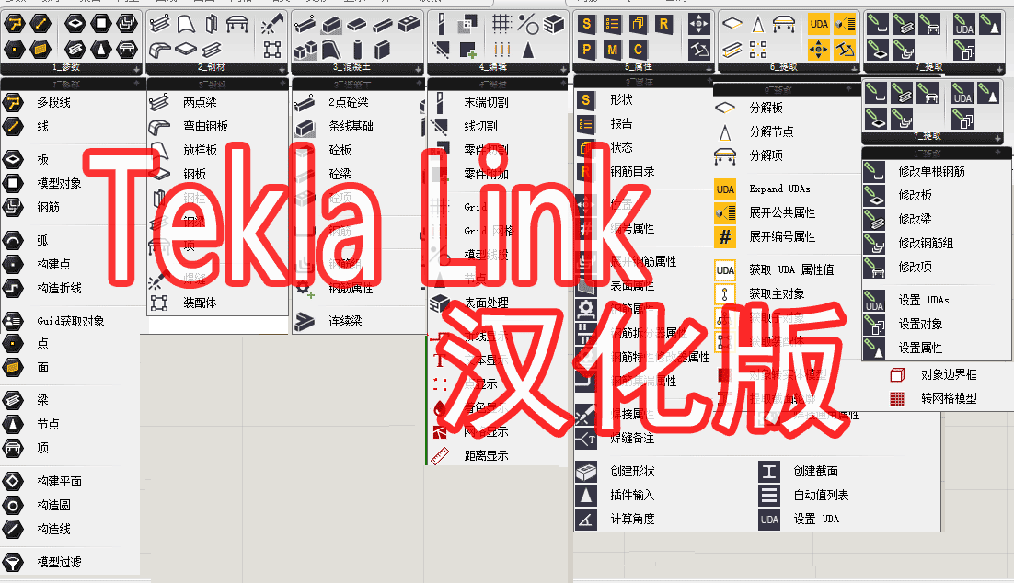Viewport: 1014px width, 583px height.
Task: Select 梁 in the parameter list
Action: click(43, 400)
